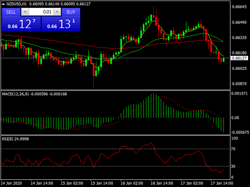
Task: Click the NZDUSD,H1 chart title text
Action: 16,4
